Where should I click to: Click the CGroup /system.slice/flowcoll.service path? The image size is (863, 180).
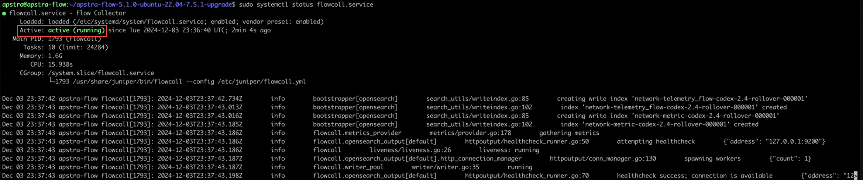click(x=101, y=73)
